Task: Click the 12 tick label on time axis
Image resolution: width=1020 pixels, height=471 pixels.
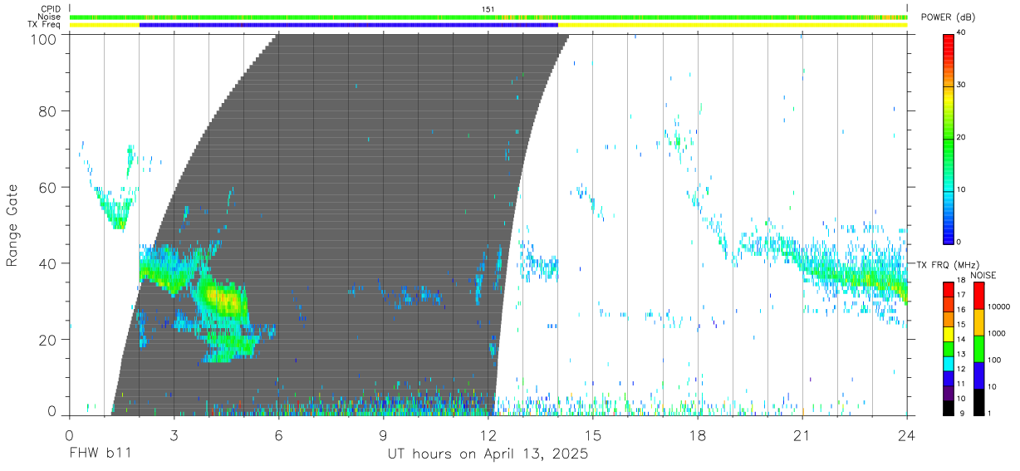Action: pyautogui.click(x=488, y=434)
